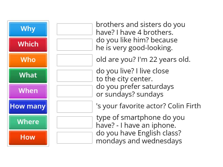Select the blue "Why" word tile
223x167 pixels.
click(28, 29)
